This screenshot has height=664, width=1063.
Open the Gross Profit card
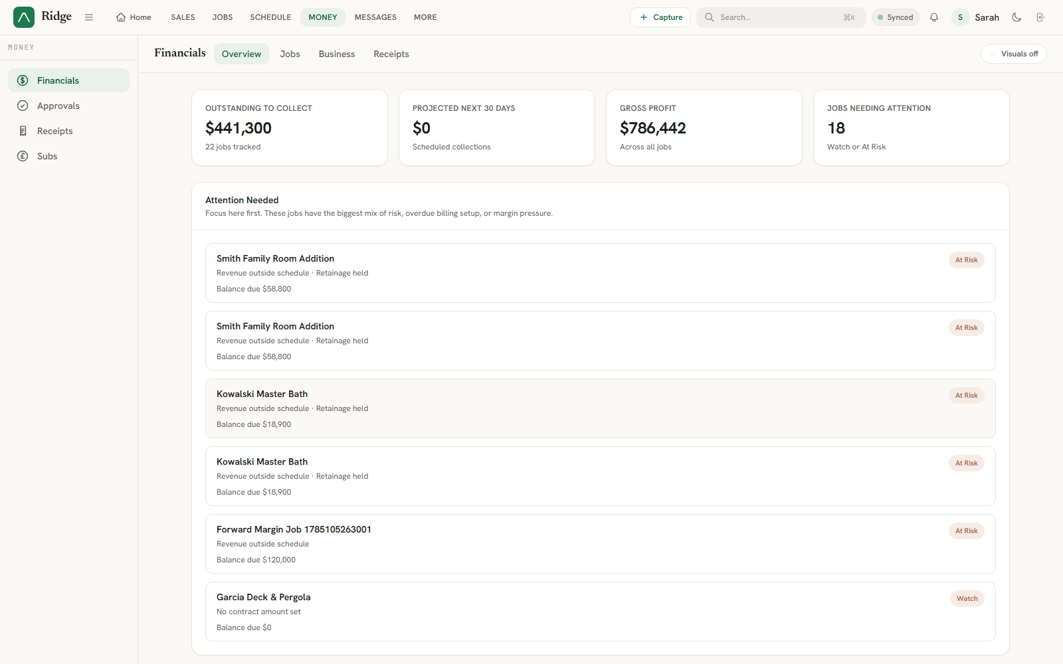pos(704,127)
